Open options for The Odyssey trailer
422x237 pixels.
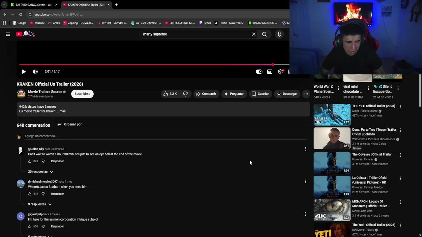pyautogui.click(x=400, y=155)
